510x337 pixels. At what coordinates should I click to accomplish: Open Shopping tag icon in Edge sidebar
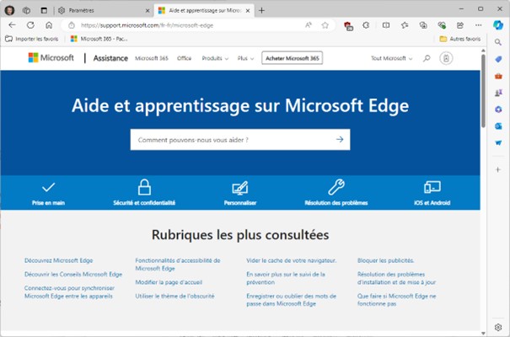click(x=499, y=59)
